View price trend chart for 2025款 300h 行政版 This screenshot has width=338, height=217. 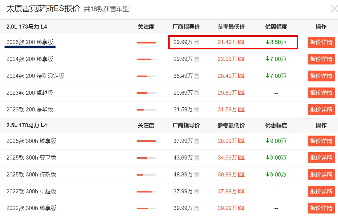[x=241, y=174]
